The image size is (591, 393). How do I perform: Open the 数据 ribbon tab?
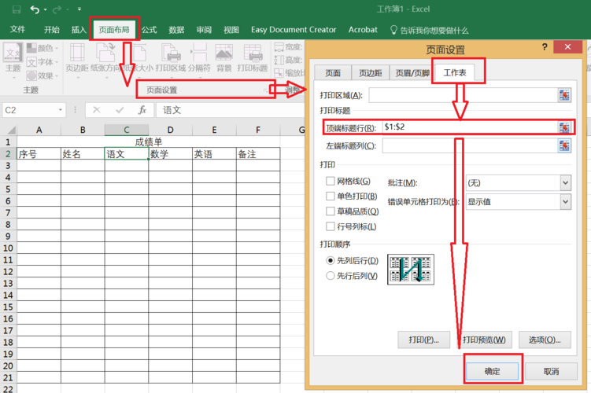pos(176,30)
